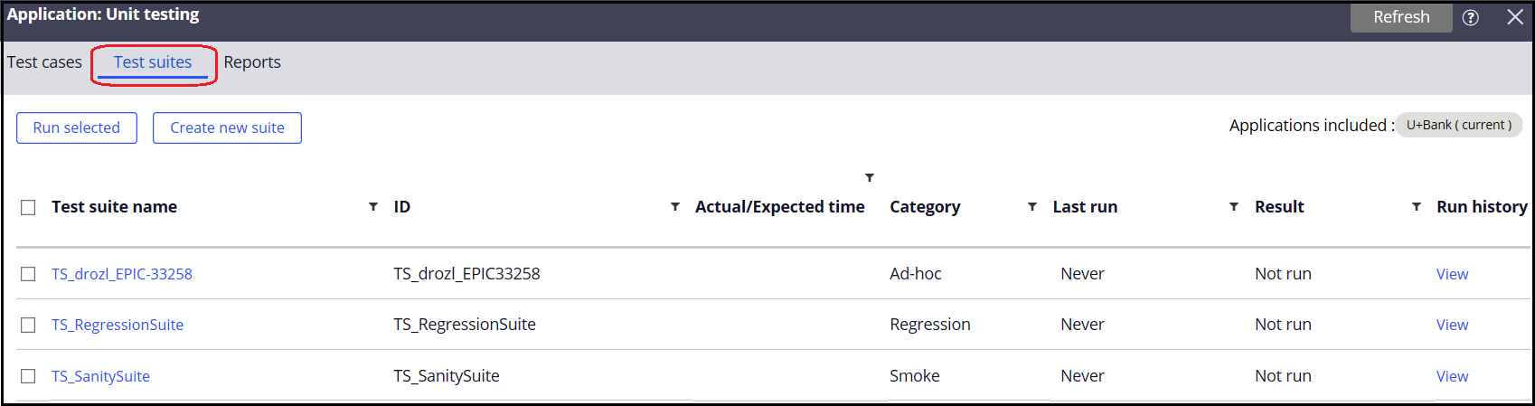Image resolution: width=1535 pixels, height=406 pixels.
Task: Click the Run selected button
Action: 77,127
